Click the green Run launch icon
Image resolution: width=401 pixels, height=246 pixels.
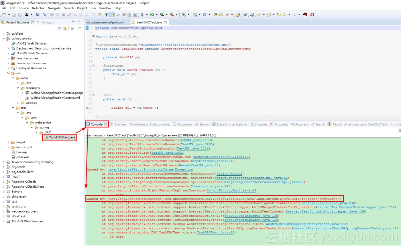(152, 14)
